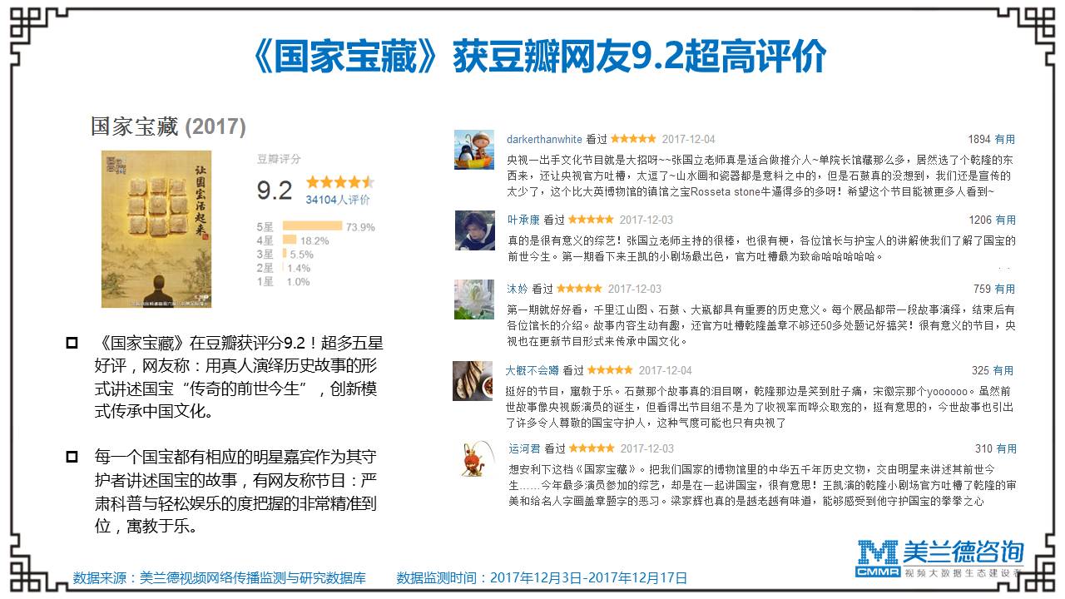Click date 2017-12-03 on 运河君's review

click(647, 448)
